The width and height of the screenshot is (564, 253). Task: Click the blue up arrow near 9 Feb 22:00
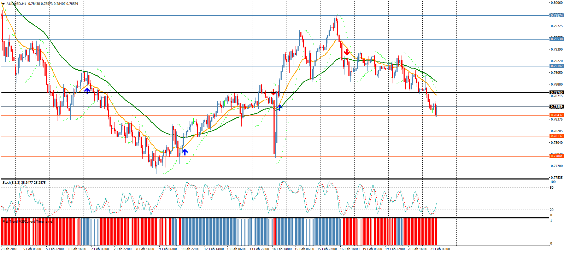click(x=185, y=152)
